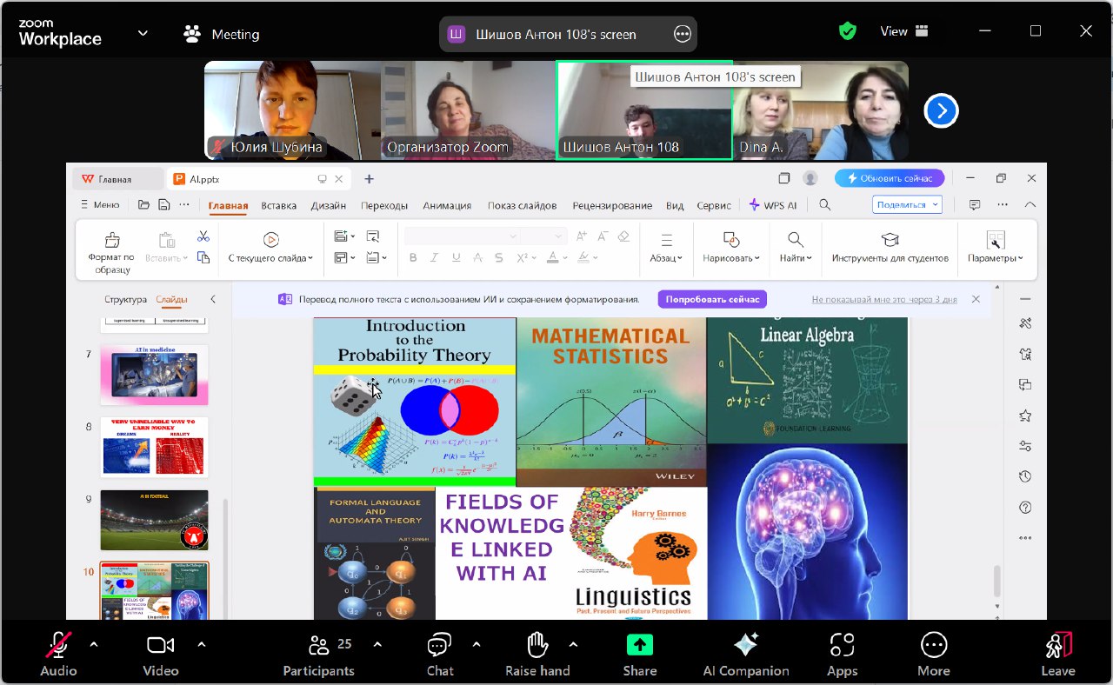Open the View layout menu

[x=903, y=31]
